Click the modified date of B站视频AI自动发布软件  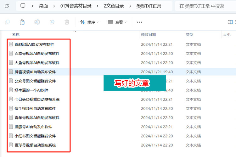coord(157,44)
